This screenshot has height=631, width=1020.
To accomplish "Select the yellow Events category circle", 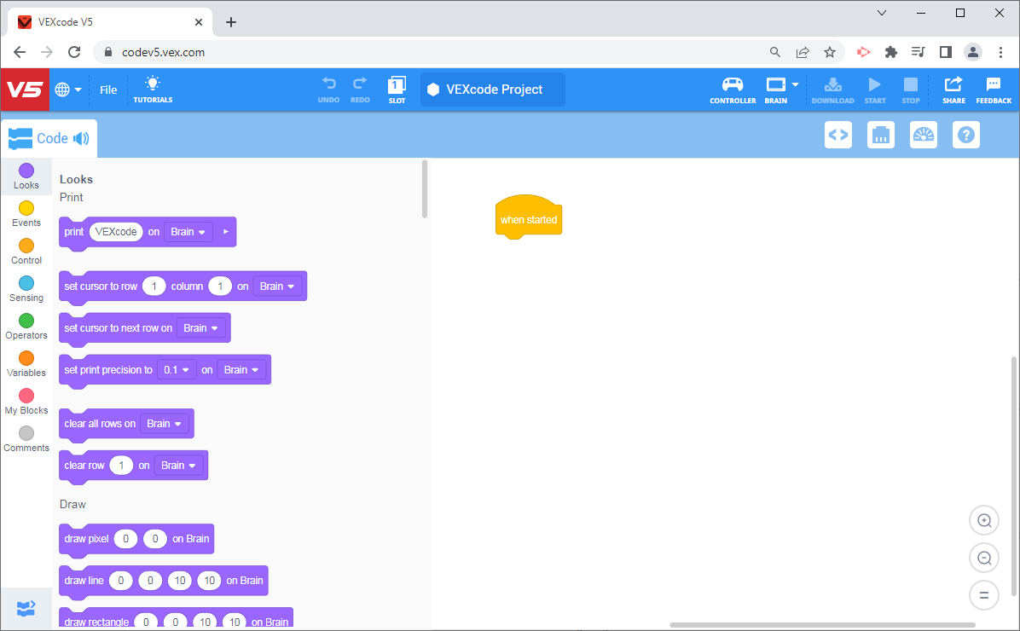I will [26, 209].
